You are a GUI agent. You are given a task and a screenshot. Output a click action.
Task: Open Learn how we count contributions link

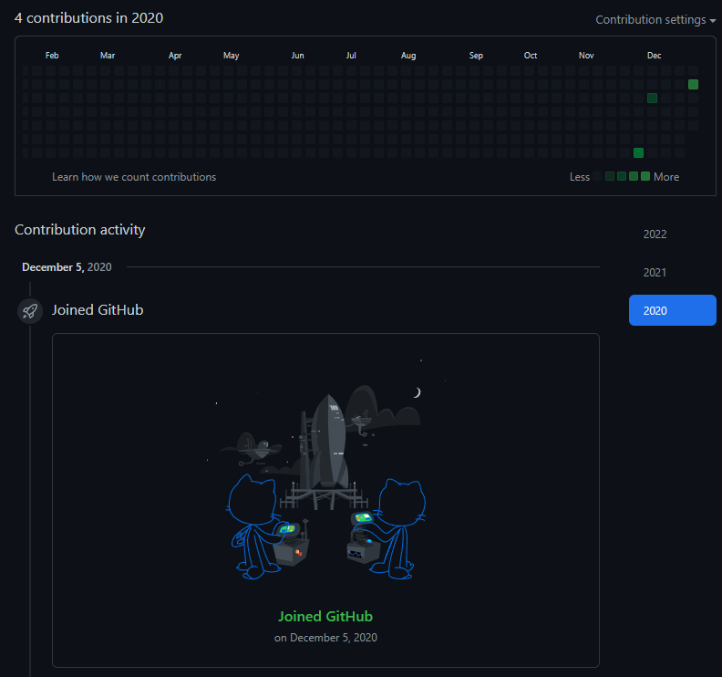pos(134,177)
